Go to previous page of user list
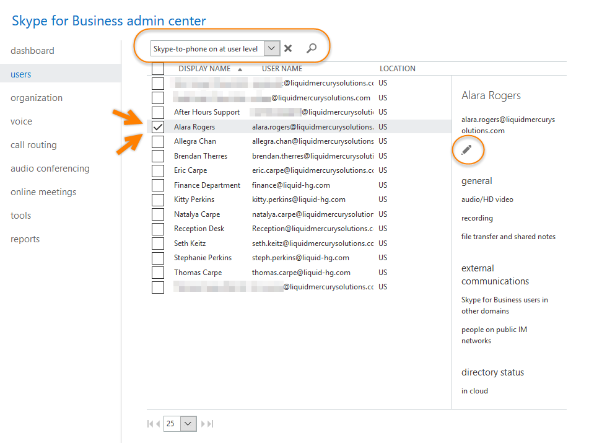This screenshot has width=589, height=443. click(x=158, y=424)
